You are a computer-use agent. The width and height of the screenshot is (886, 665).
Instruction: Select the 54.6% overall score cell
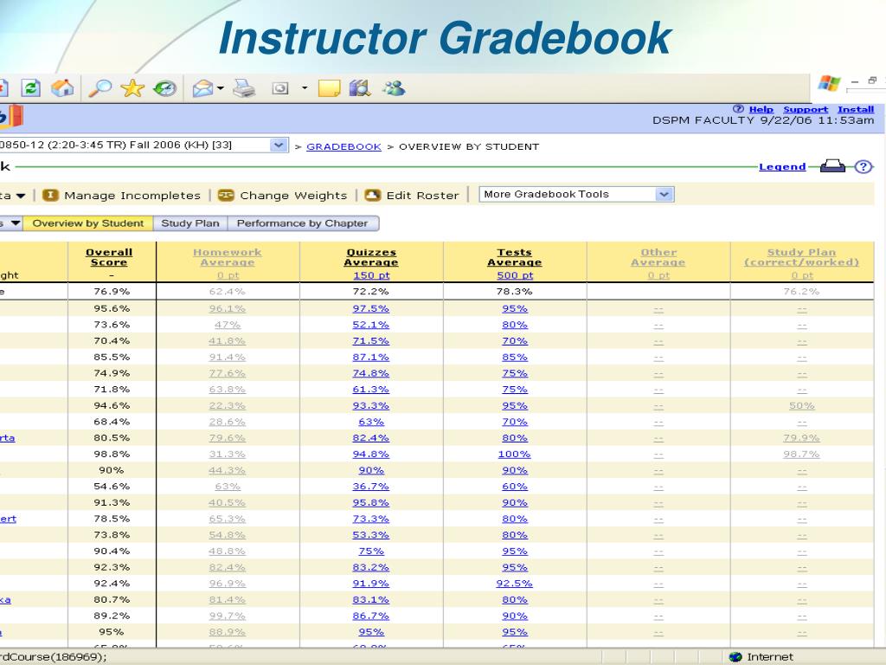(x=112, y=487)
